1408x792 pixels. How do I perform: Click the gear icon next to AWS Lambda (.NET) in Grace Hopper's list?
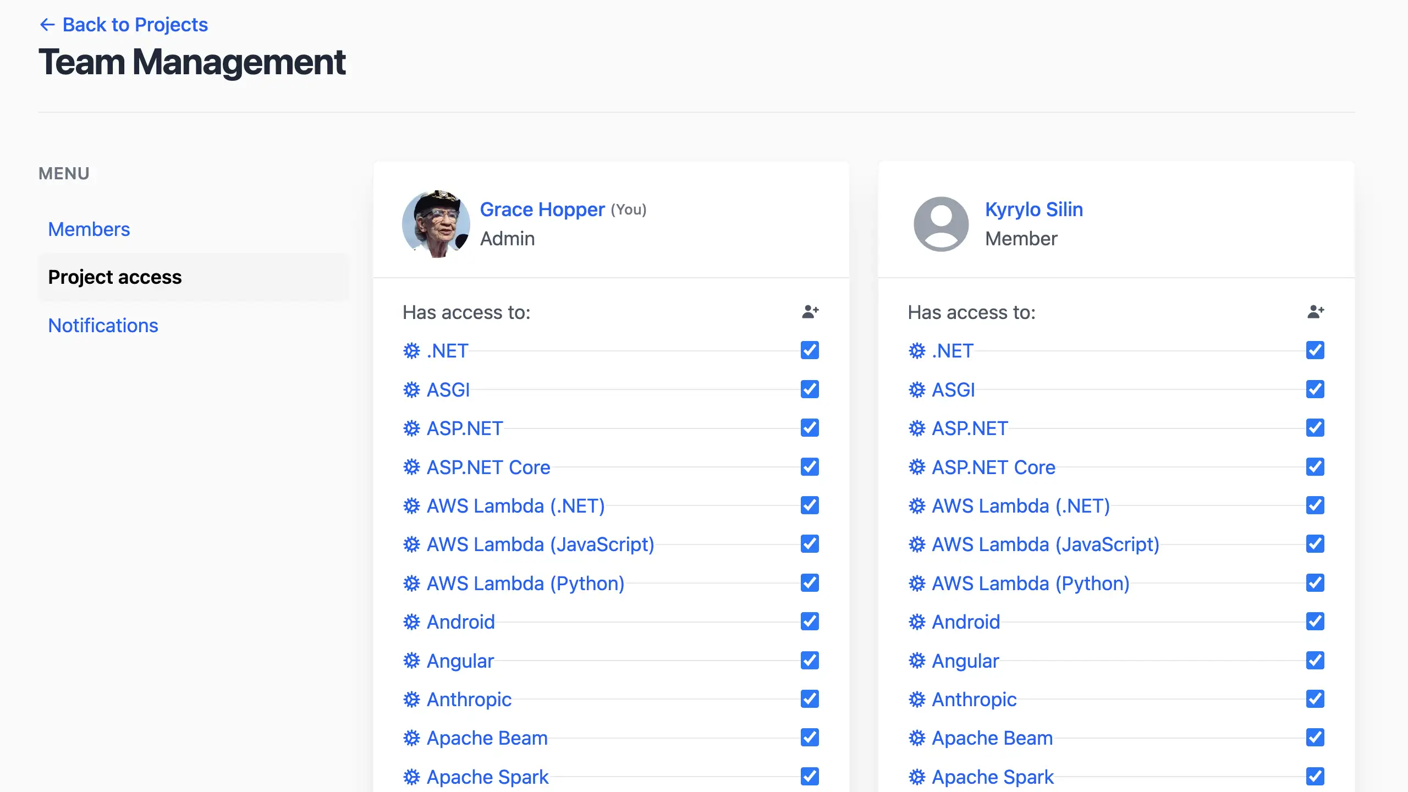(x=411, y=506)
